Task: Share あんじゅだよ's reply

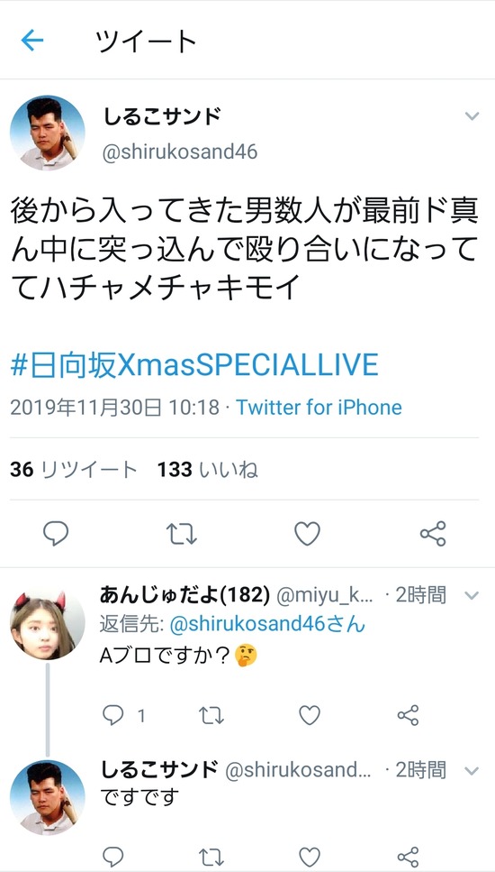Action: (409, 715)
